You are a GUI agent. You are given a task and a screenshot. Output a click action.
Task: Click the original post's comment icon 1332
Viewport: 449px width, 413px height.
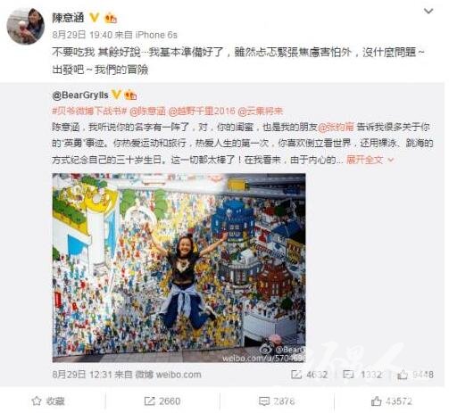pos(362,375)
